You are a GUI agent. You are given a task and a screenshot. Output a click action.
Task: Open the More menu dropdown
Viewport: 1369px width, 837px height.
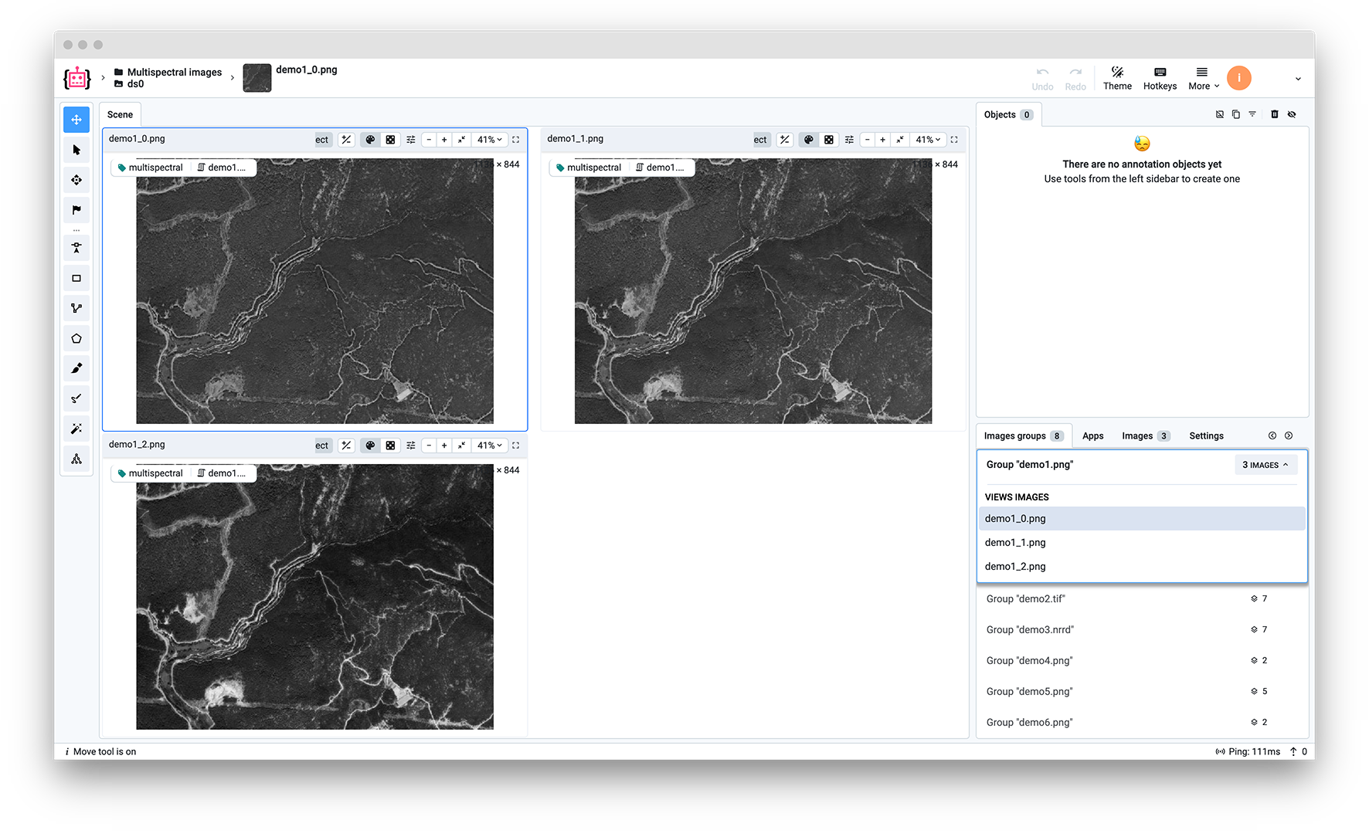1203,78
